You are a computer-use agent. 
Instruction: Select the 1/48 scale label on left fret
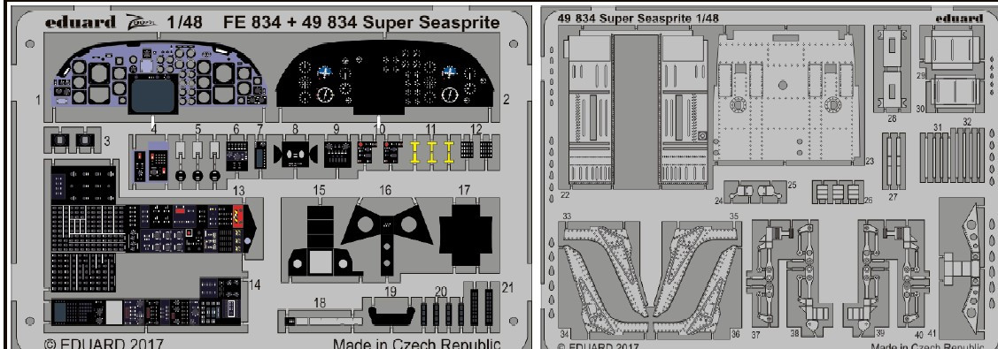[x=184, y=23]
